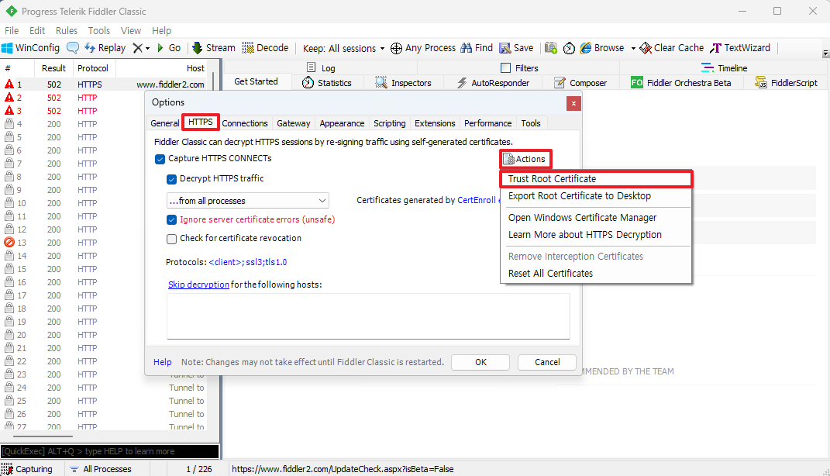
Task: Clear Cache from the toolbar
Action: point(672,47)
